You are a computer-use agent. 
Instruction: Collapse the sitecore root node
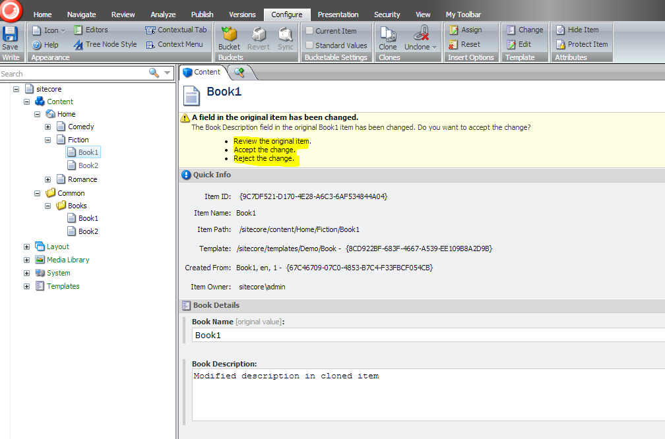click(x=16, y=89)
